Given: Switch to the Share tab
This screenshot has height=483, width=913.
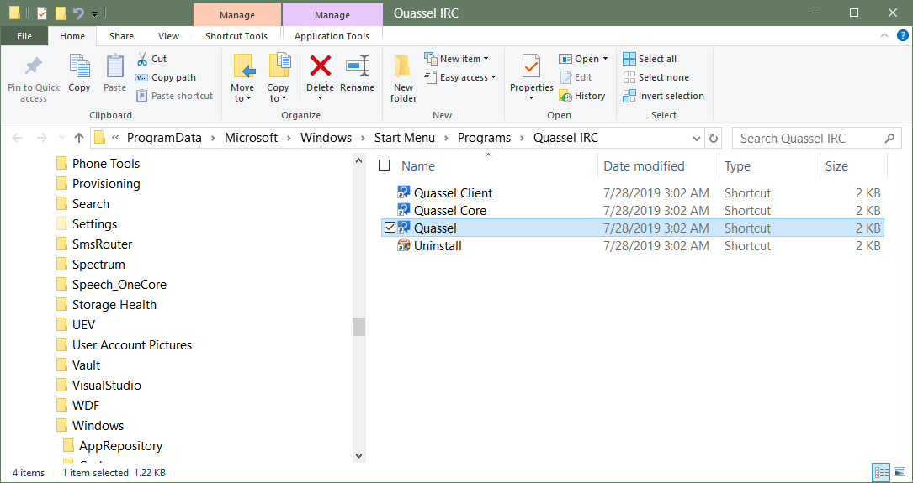Looking at the screenshot, I should (x=122, y=36).
